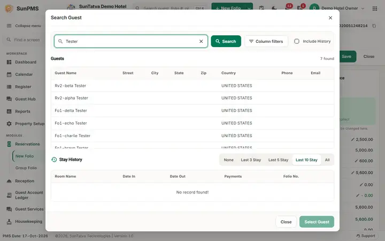385x241 pixels.
Task: Show Last 3 Stay history
Action: pyautogui.click(x=251, y=160)
